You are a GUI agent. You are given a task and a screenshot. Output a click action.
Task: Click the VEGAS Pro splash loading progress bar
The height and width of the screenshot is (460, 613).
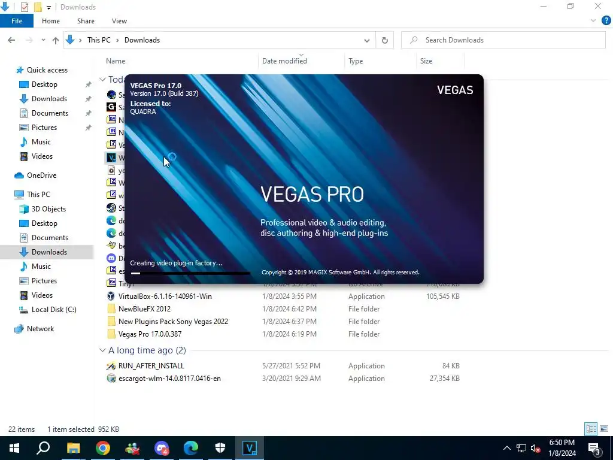[x=190, y=273]
